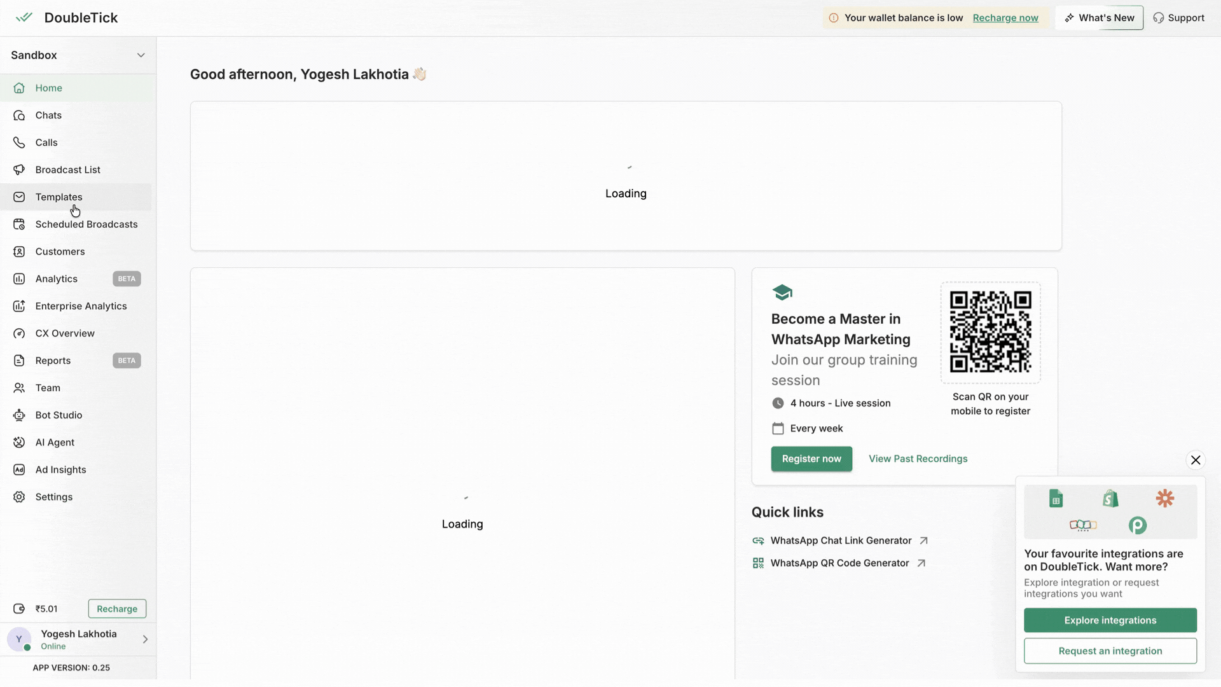Click the Recharge now link
This screenshot has width=1221, height=687.
(1005, 18)
